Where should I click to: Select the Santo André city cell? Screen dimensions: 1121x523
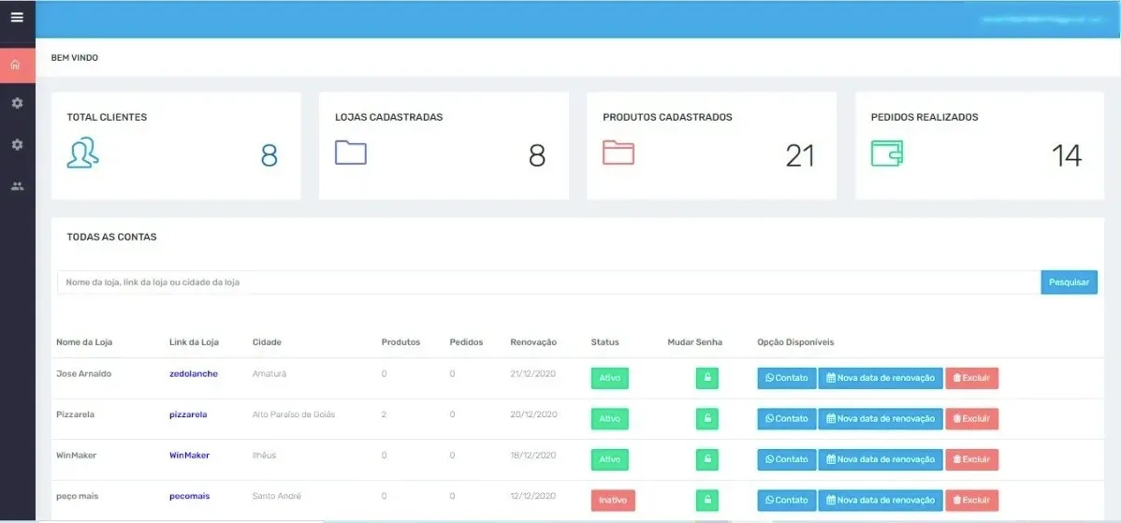pyautogui.click(x=277, y=496)
